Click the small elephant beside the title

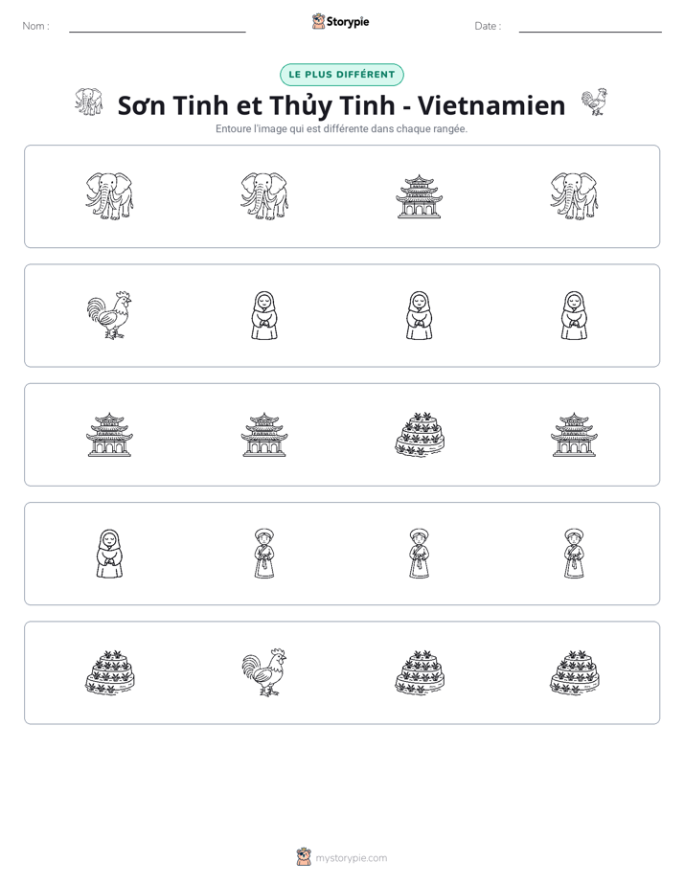[x=88, y=102]
